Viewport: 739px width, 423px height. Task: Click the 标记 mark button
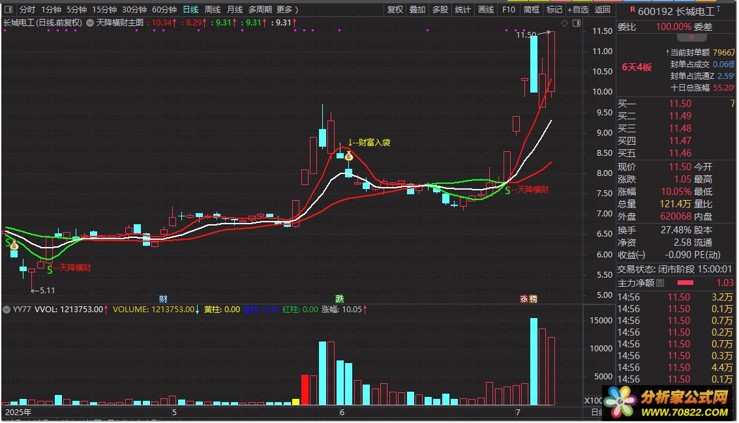(x=554, y=9)
